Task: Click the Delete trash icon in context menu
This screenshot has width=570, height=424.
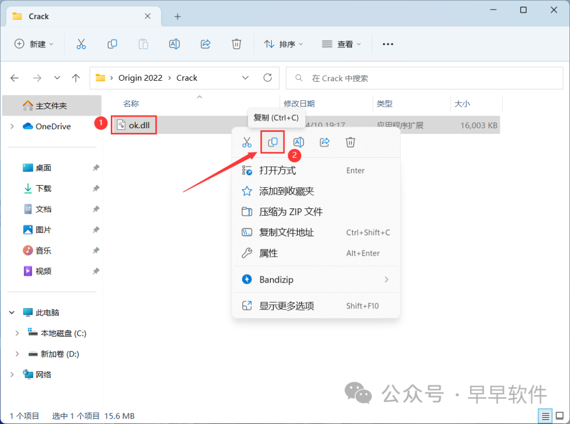Action: [x=350, y=142]
